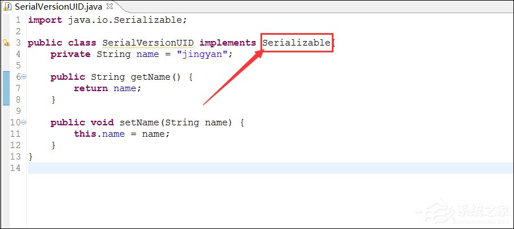Click the void keyword on line 10
Image resolution: width=514 pixels, height=229 pixels.
[102, 122]
